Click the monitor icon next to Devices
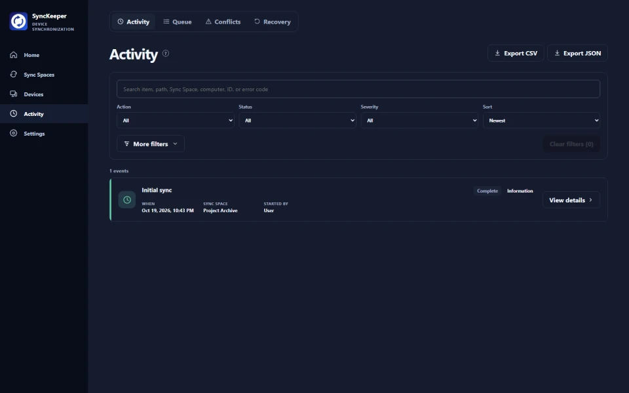The width and height of the screenshot is (629, 393). [14, 94]
